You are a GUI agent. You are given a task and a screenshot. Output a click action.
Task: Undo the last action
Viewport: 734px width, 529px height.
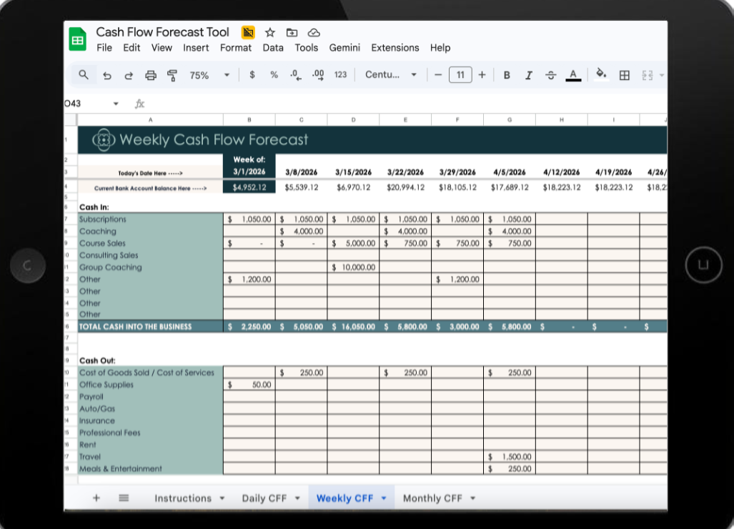106,74
